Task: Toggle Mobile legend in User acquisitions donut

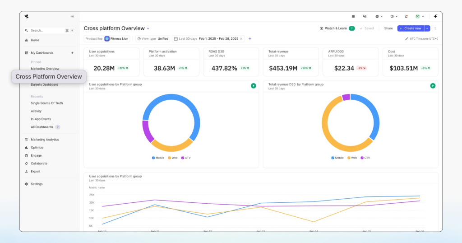Action: tap(158, 158)
